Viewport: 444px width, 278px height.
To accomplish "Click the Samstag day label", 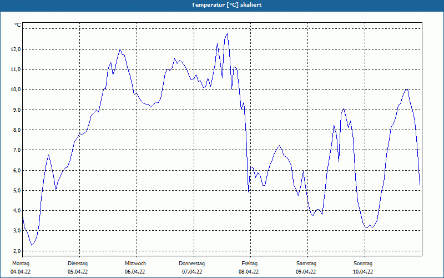I will tap(306, 264).
